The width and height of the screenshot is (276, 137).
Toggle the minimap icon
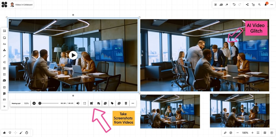[265, 133]
